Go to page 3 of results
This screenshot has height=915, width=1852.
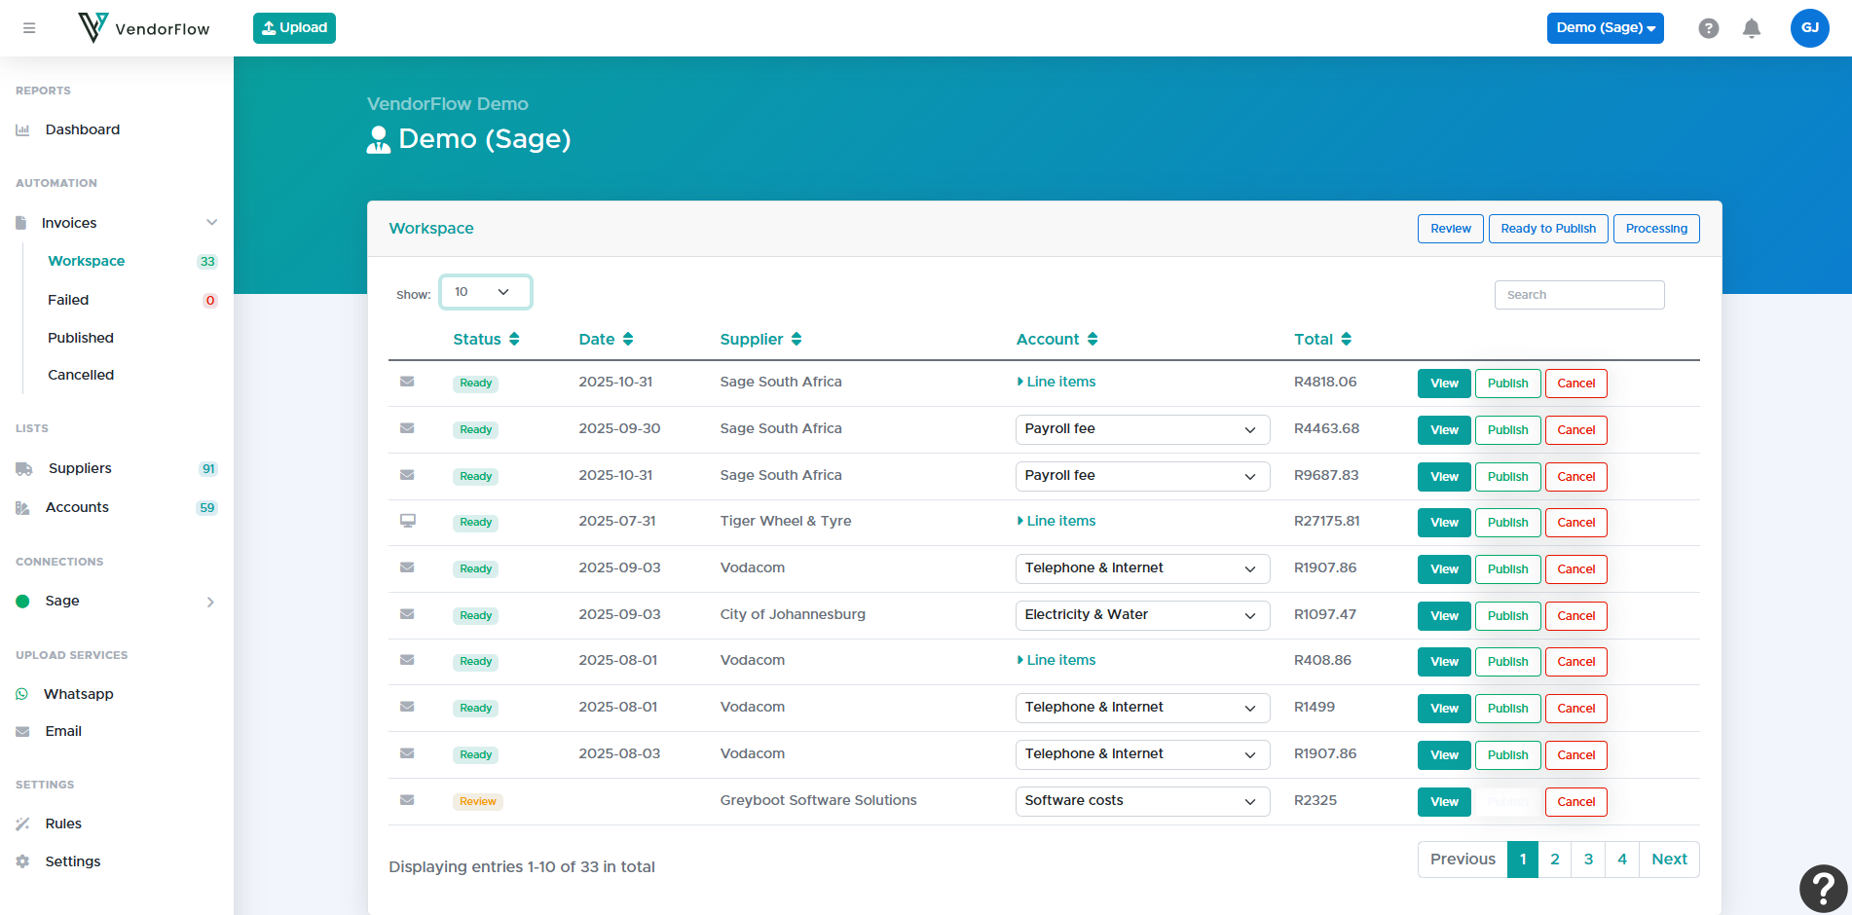1588,860
